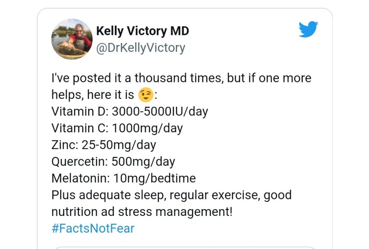Select the Twitter bird to view tweet on Twitter

pos(308,29)
